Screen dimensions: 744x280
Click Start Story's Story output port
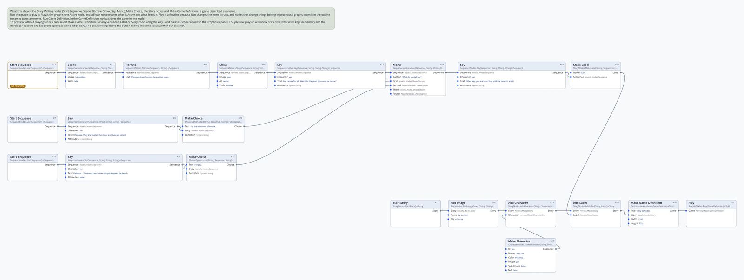pos(441,211)
